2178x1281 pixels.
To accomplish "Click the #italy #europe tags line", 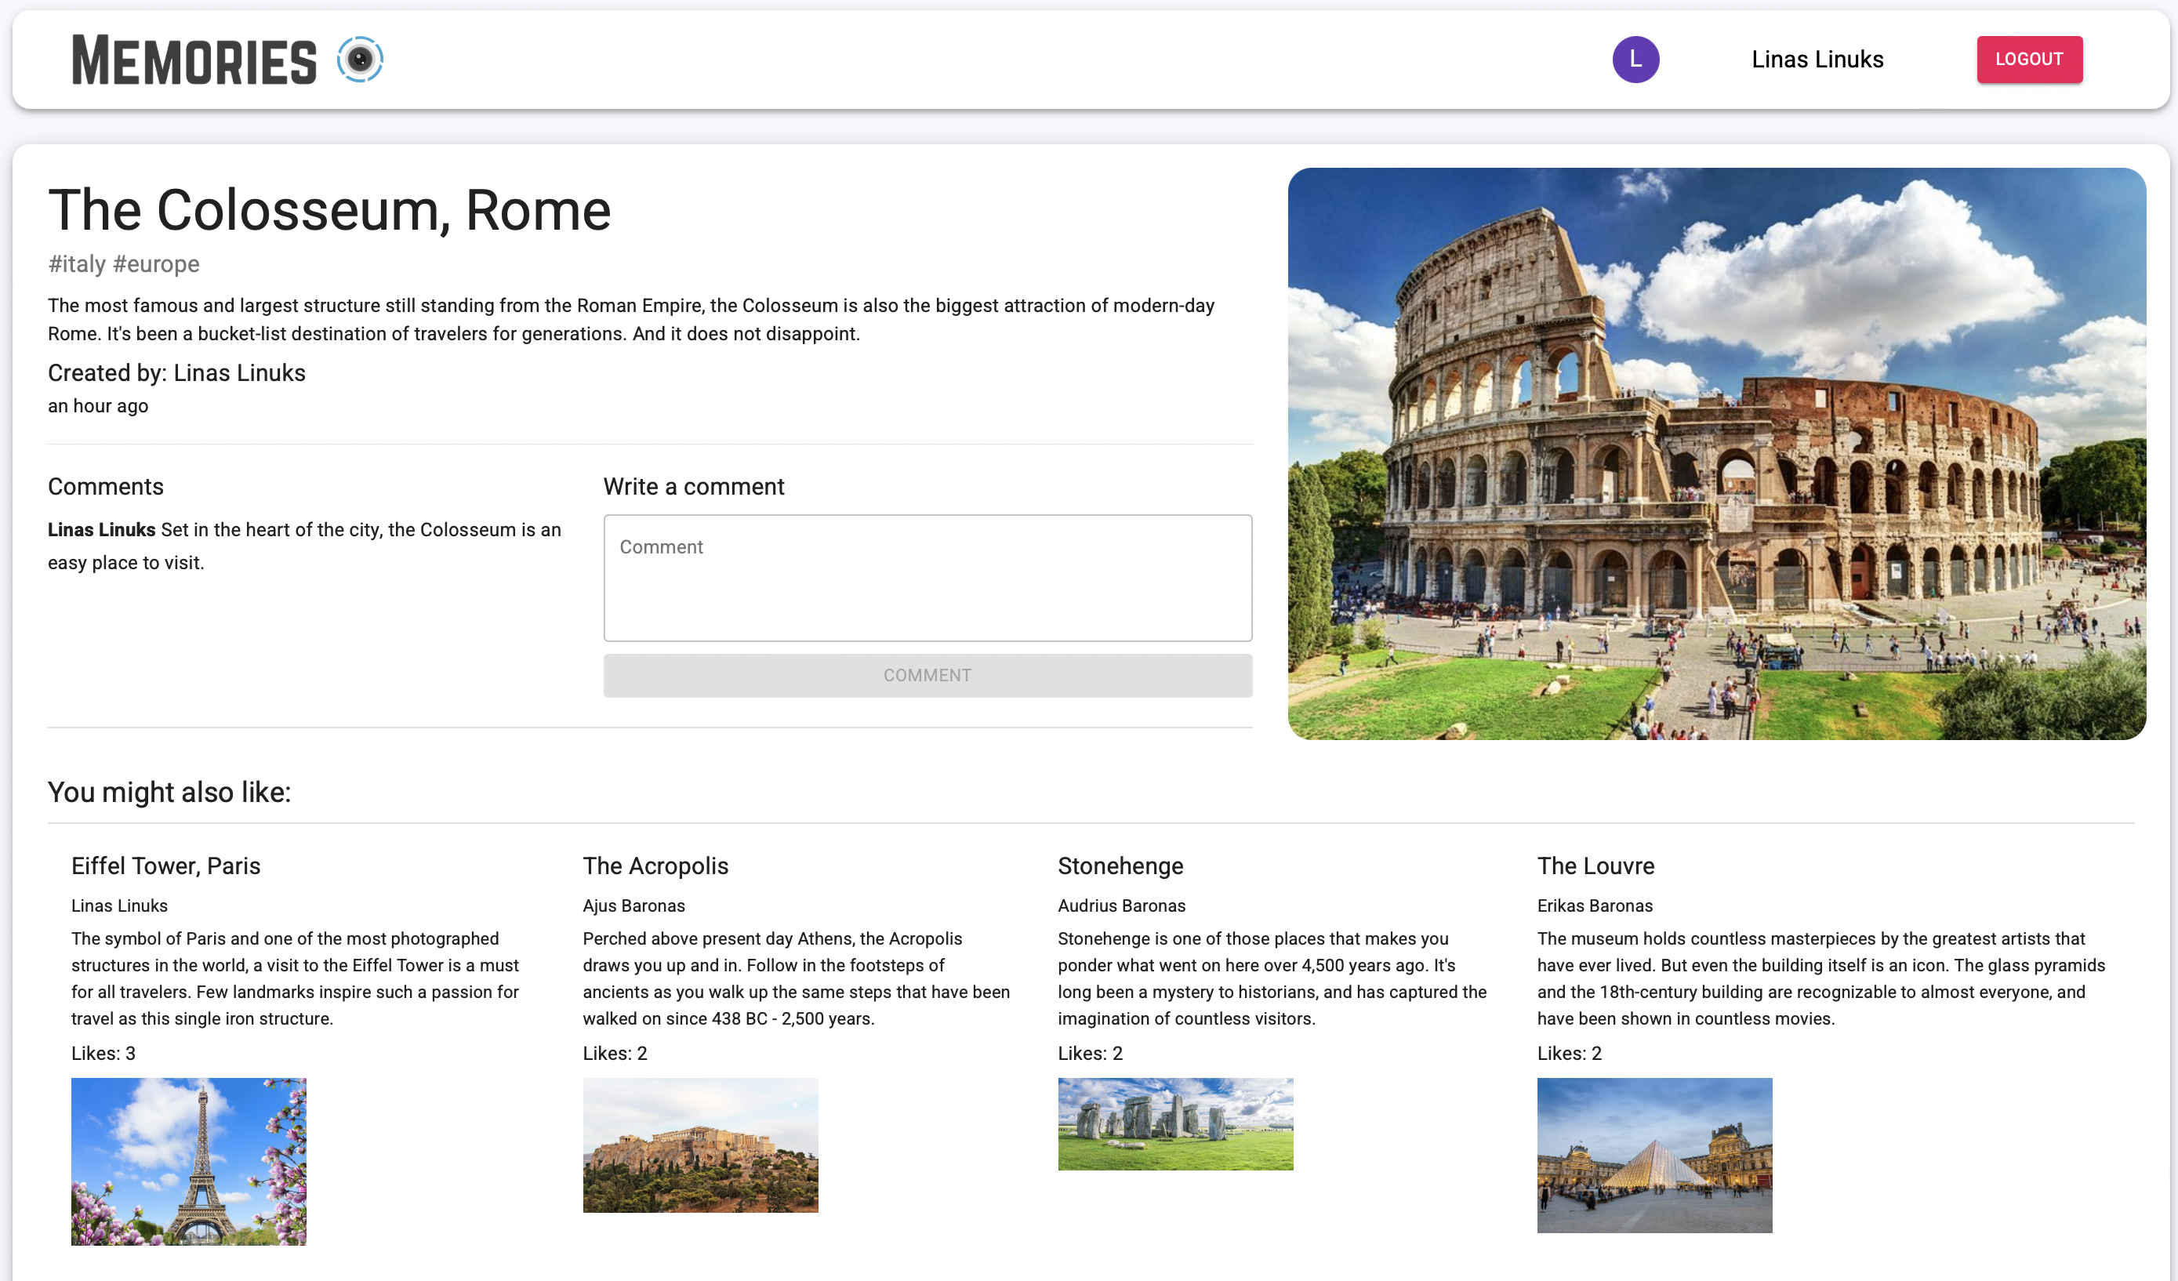I will [124, 263].
